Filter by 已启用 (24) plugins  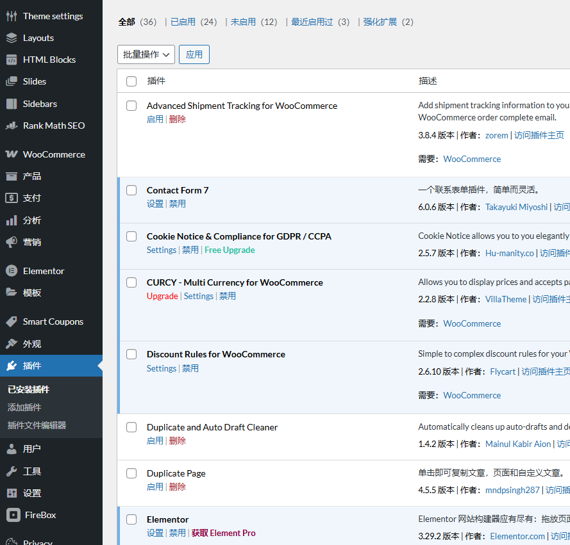(194, 22)
